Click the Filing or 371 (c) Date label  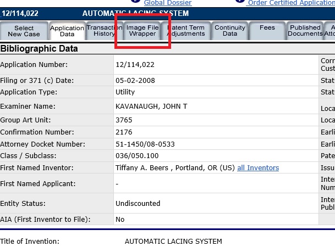[x=37, y=81]
